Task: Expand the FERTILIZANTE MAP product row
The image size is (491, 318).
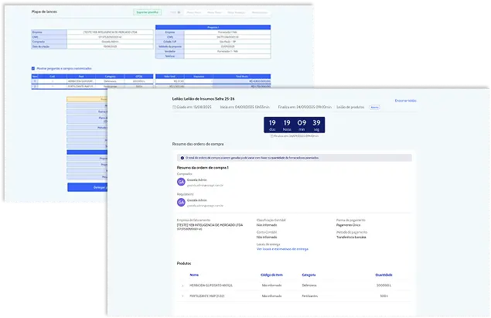Action: coord(182,296)
